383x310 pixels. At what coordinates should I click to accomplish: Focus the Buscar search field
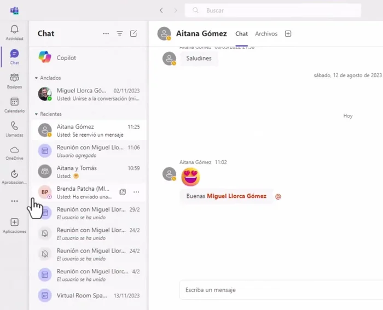point(273,10)
